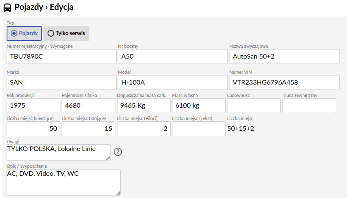This screenshot has width=347, height=198.
Task: Open the help question mark next to Uwagi
Action: pyautogui.click(x=118, y=152)
